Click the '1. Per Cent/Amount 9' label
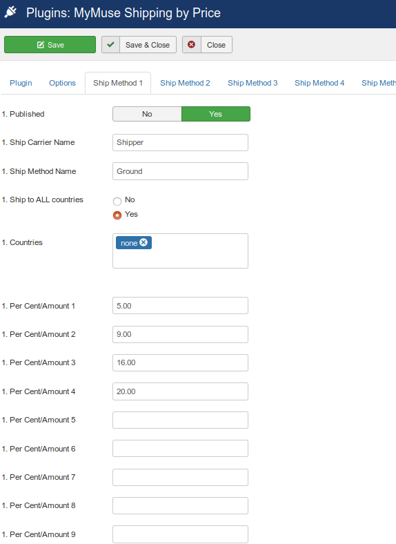The height and width of the screenshot is (544, 396). pos(39,534)
